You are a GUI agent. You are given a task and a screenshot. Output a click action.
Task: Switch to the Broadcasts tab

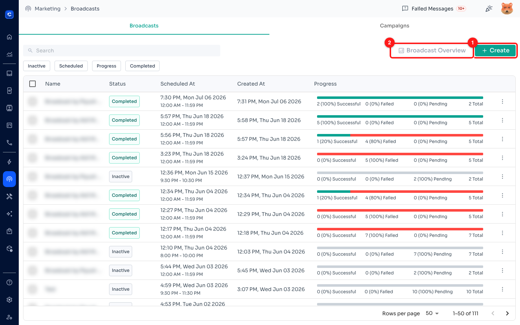click(x=144, y=26)
